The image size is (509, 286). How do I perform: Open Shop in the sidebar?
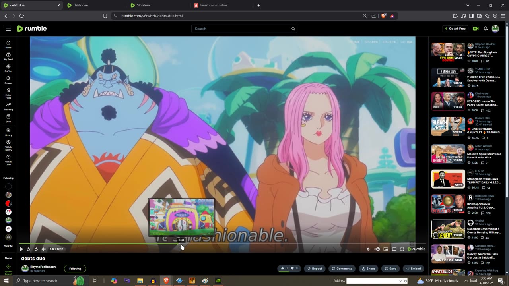point(8,118)
